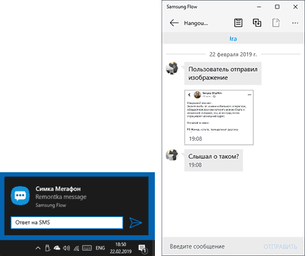
Task: Click the 'Hangou...' conversation title
Action: (196, 23)
